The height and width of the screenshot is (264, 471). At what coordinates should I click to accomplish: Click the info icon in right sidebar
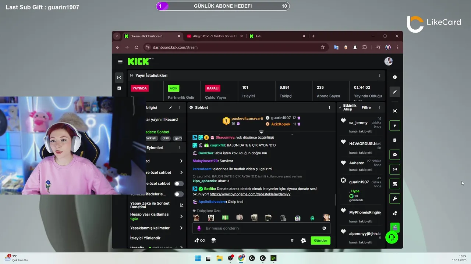coord(395,77)
